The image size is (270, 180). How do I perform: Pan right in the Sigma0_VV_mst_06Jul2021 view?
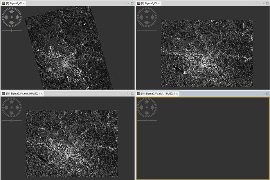click(x=17, y=107)
